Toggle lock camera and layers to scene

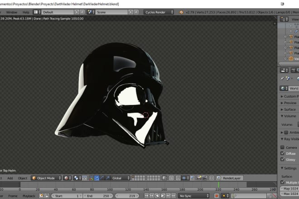(164, 178)
